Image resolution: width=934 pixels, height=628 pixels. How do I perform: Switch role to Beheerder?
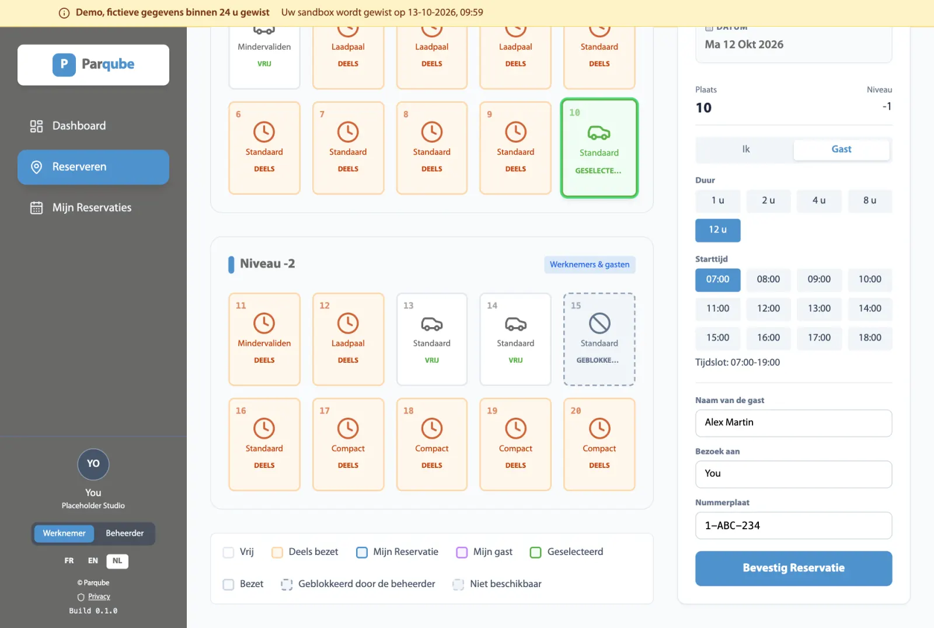coord(124,533)
